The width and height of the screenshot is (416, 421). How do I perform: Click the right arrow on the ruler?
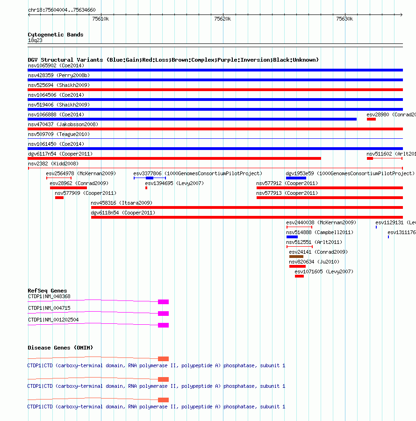401,15
